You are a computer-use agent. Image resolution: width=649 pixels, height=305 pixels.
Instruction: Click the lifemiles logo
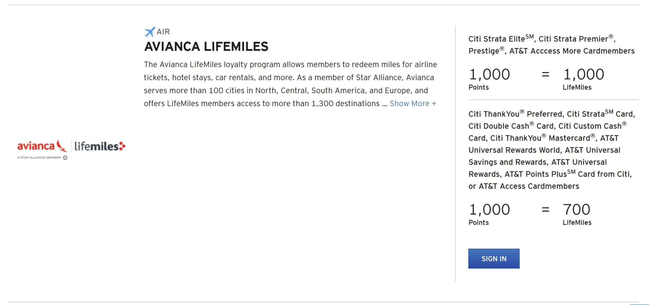[x=100, y=146]
